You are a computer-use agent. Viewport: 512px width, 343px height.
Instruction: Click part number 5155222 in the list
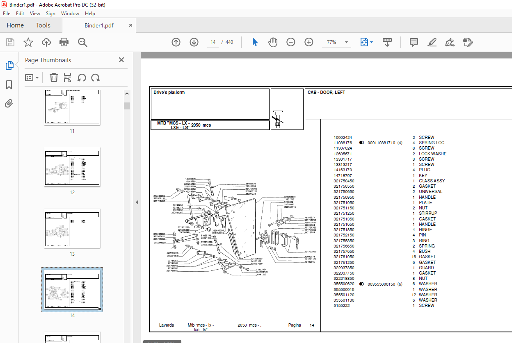341,306
